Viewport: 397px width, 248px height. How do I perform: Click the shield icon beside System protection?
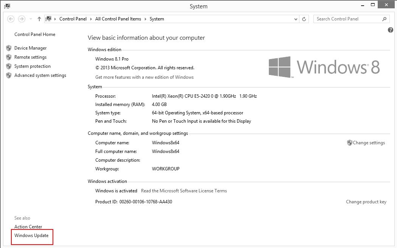[x=9, y=66]
